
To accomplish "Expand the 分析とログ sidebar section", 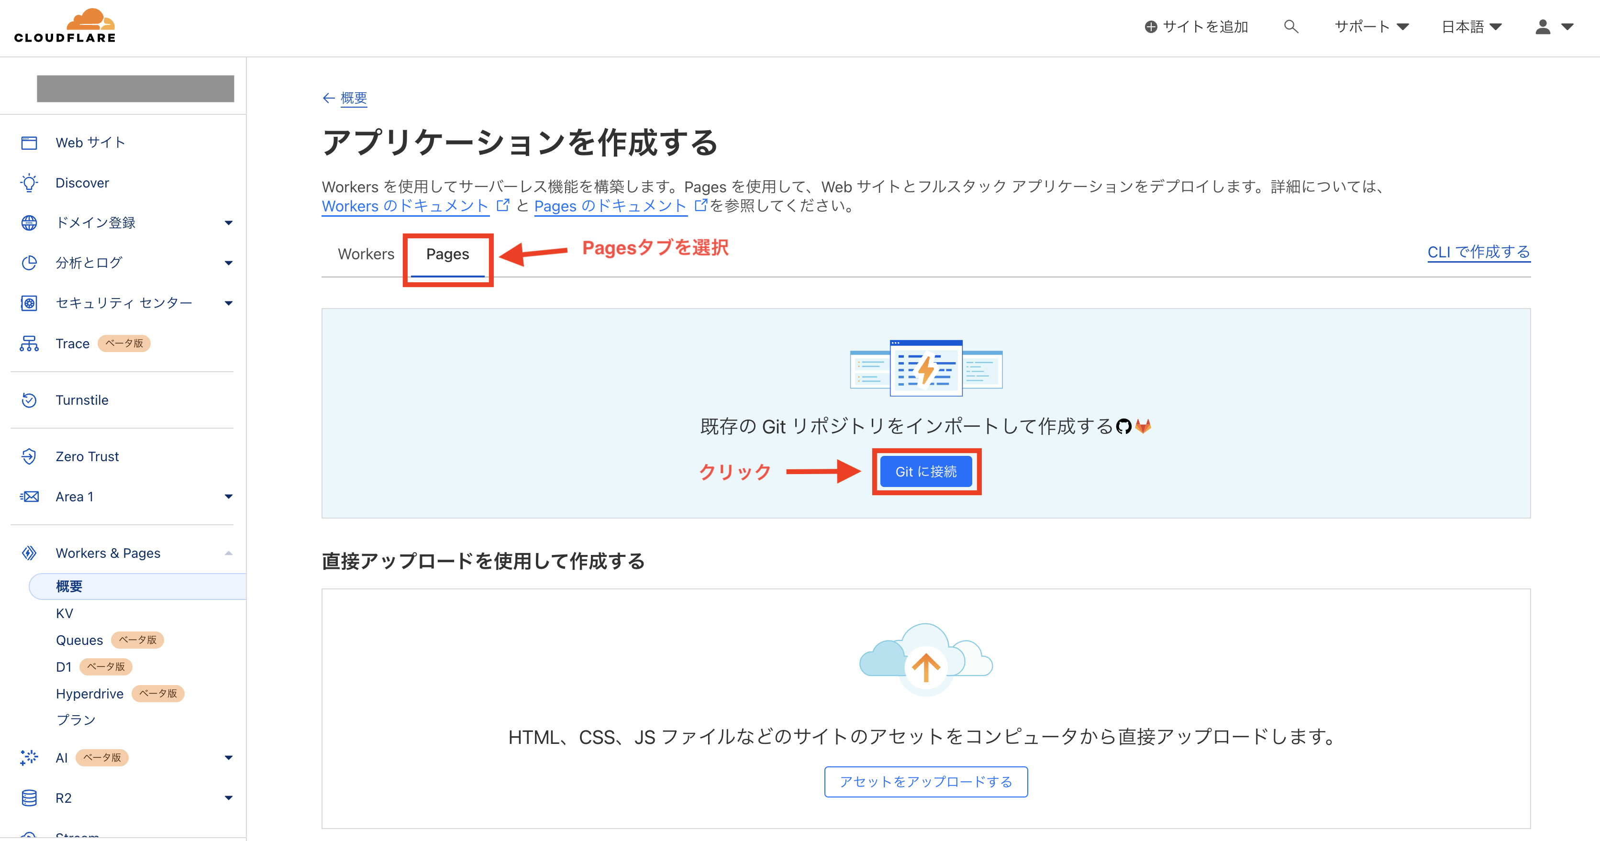I will [x=228, y=264].
